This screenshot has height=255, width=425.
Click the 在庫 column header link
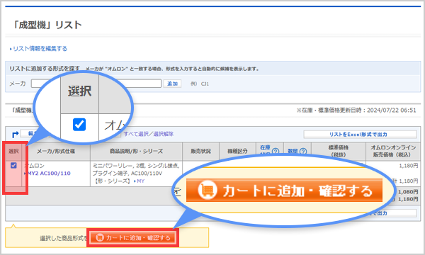click(x=265, y=148)
